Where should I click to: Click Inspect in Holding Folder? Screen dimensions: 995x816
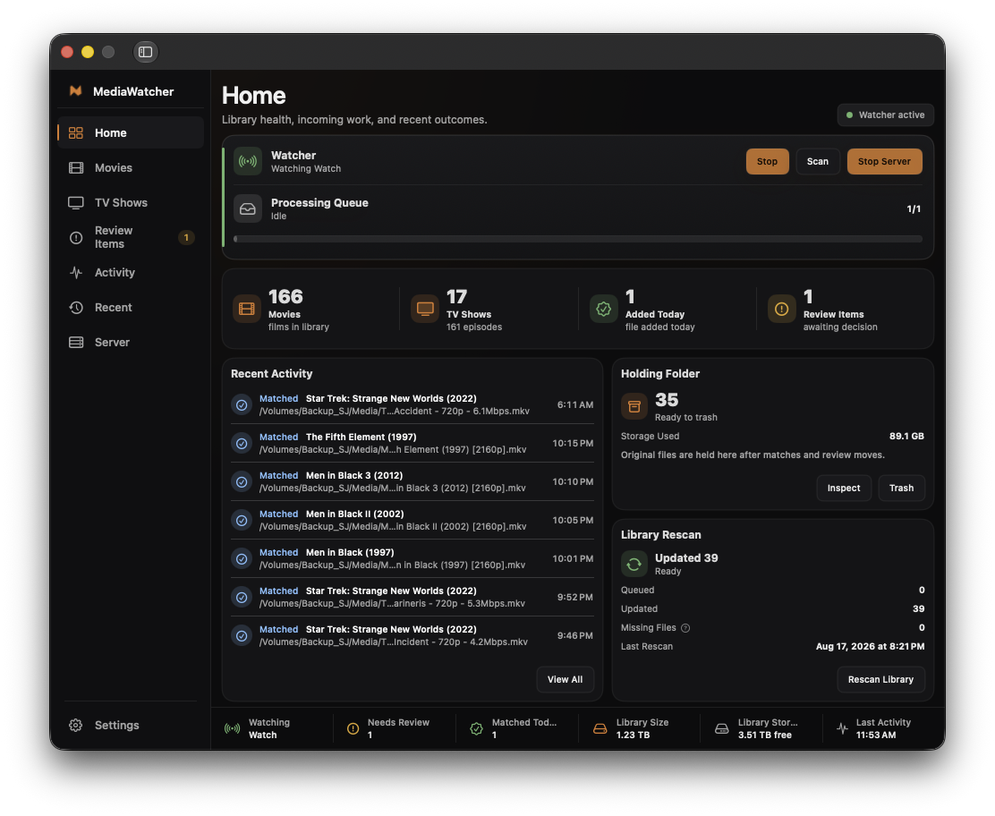(844, 488)
